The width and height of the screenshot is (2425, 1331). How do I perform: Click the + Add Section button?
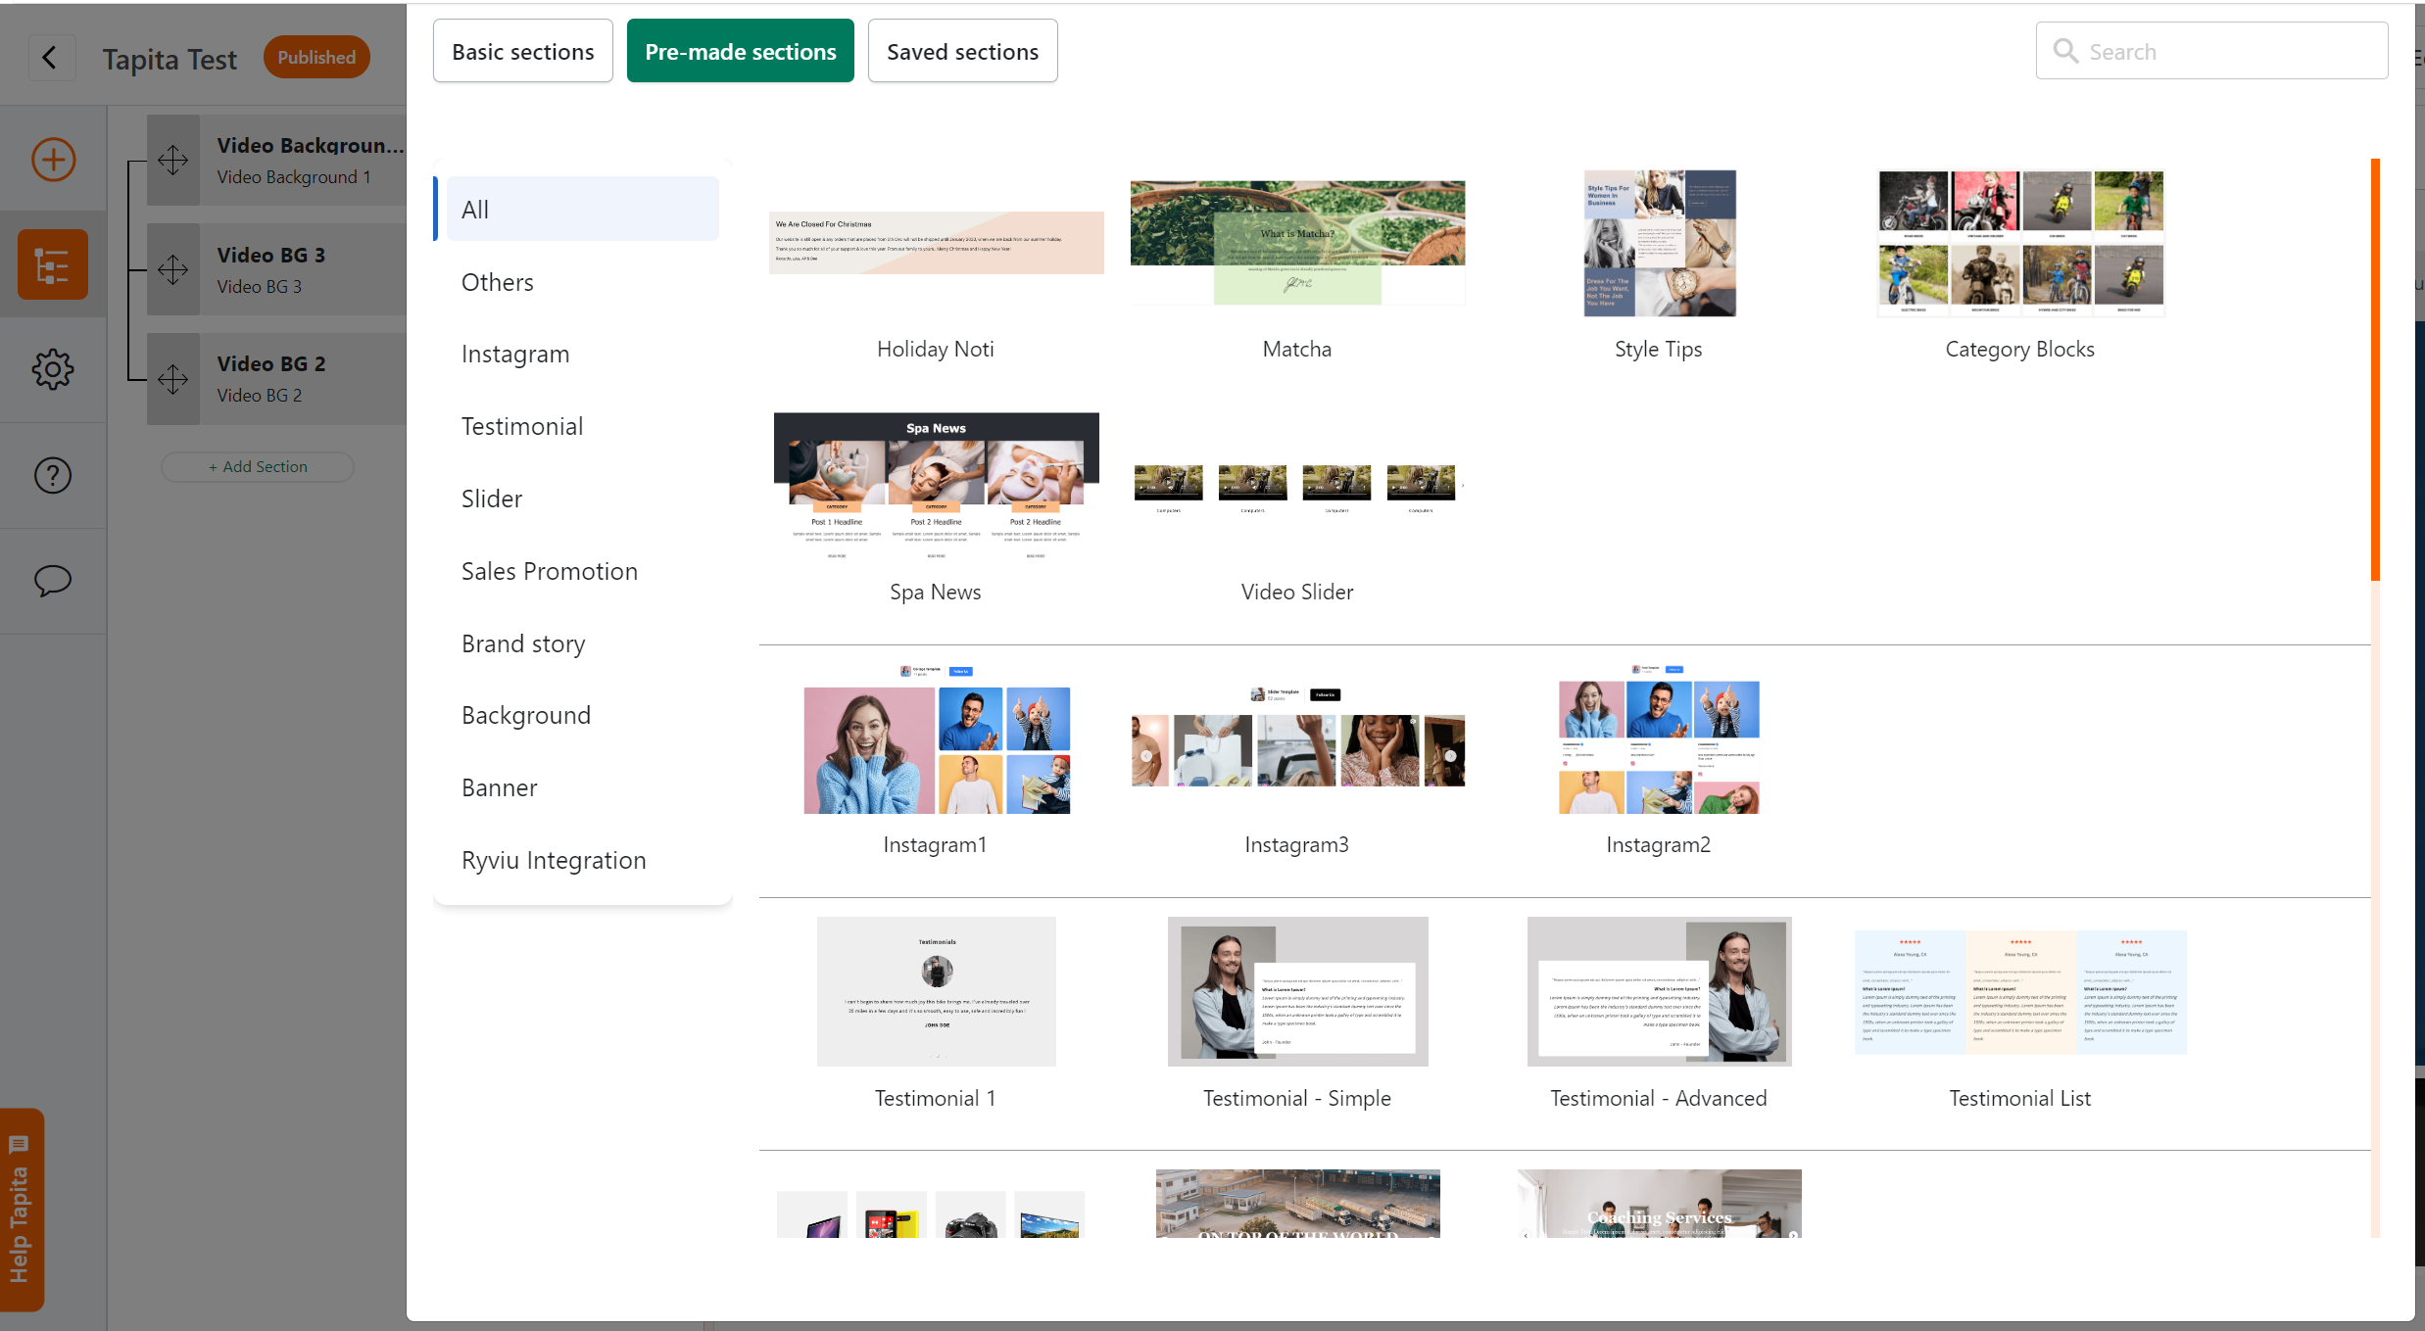(x=258, y=467)
